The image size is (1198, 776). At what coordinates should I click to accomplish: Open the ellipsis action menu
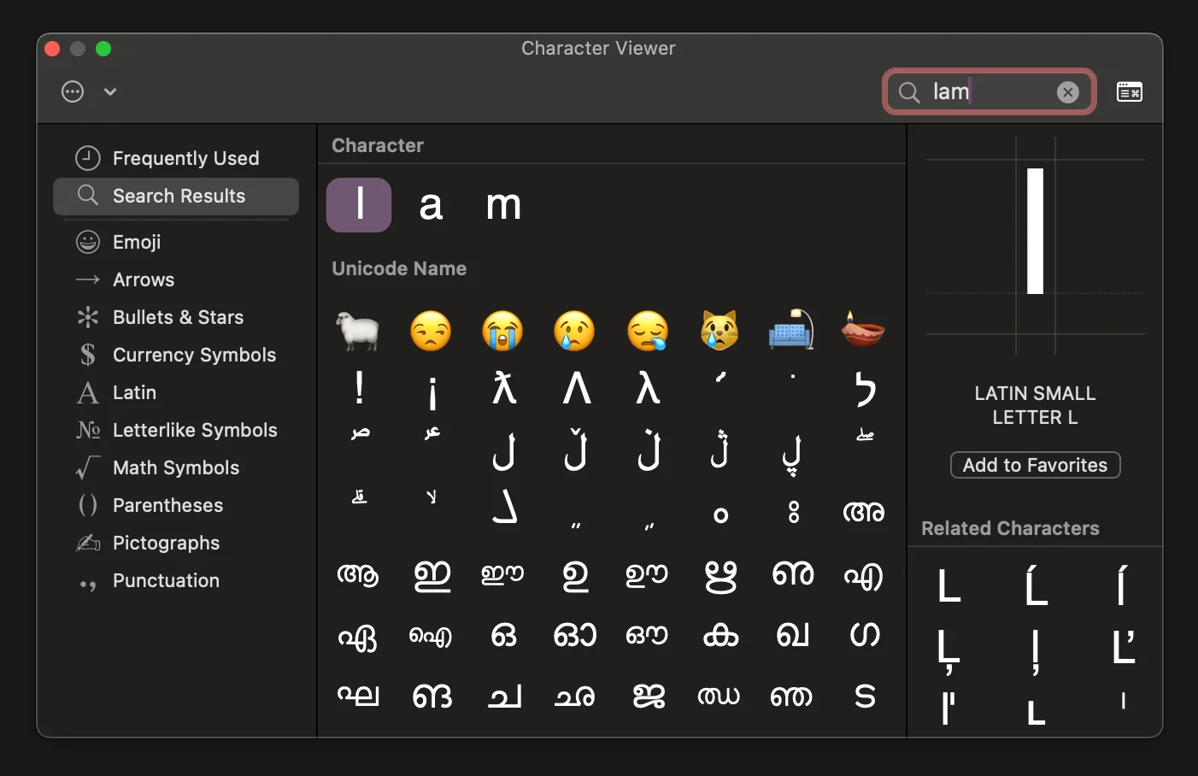(73, 91)
